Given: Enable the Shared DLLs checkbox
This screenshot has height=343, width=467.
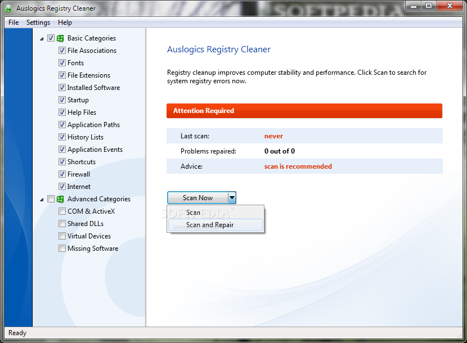Looking at the screenshot, I should [62, 224].
